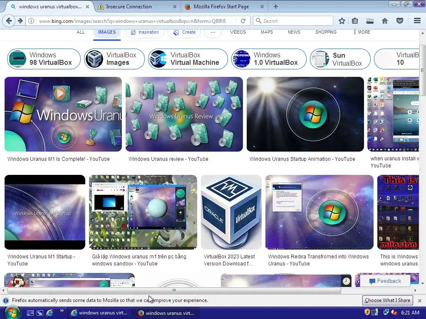Screen dimensions: 426x319
Task: Select VirtualBox Virtual Machine suggestion chip
Action: click(x=188, y=59)
